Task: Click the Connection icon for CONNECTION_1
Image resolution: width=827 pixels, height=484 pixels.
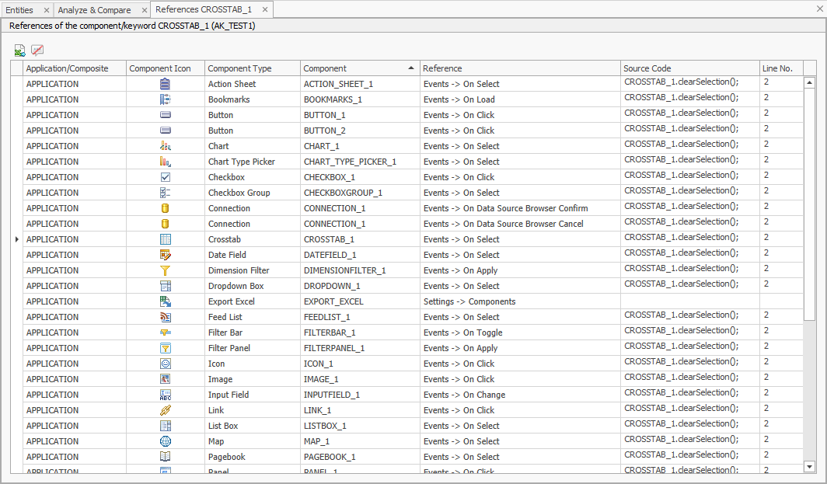Action: 165,208
